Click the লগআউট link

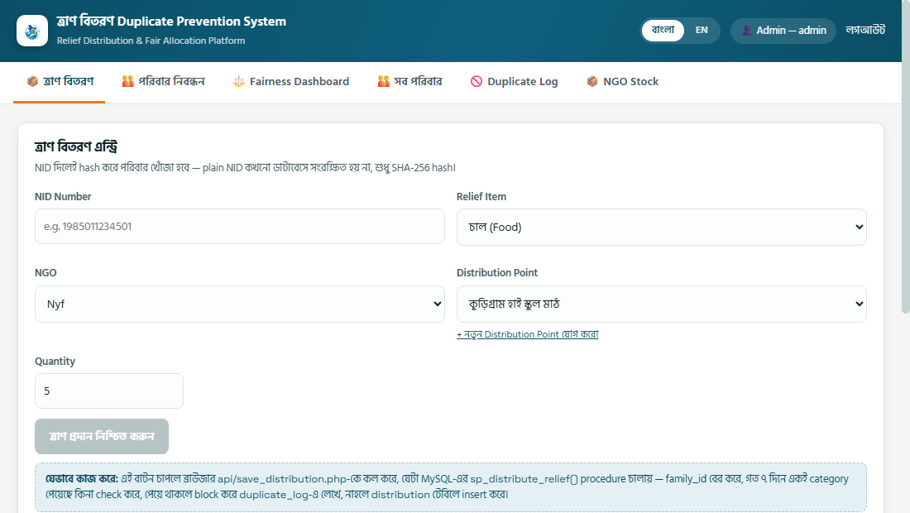864,30
